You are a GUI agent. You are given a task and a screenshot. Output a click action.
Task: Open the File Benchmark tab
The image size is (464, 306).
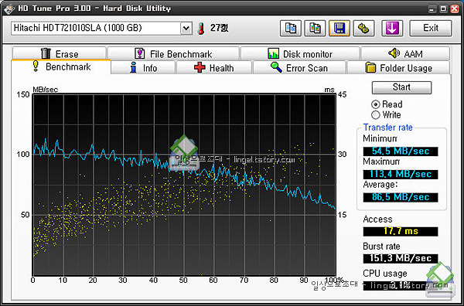click(173, 53)
